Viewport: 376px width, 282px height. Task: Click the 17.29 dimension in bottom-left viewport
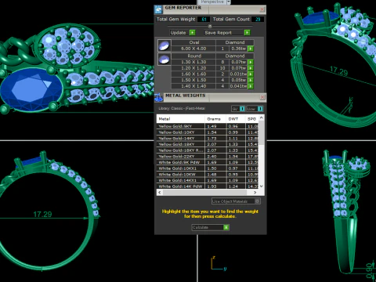42,215
